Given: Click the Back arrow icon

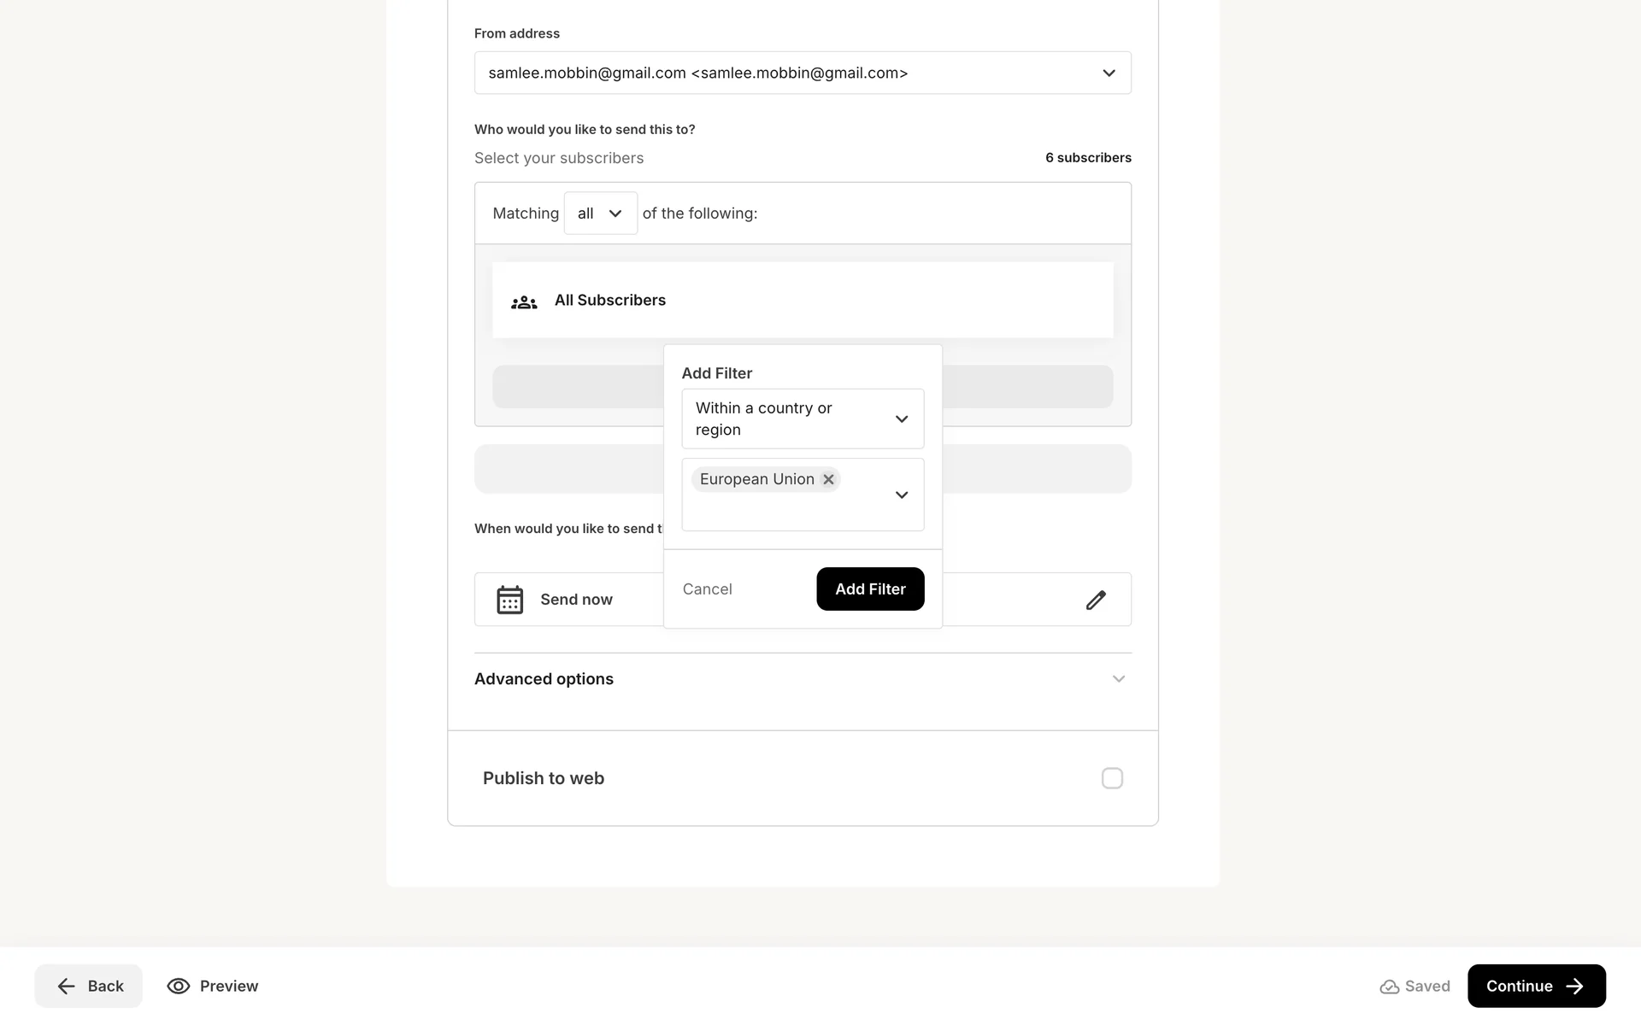Looking at the screenshot, I should point(66,987).
